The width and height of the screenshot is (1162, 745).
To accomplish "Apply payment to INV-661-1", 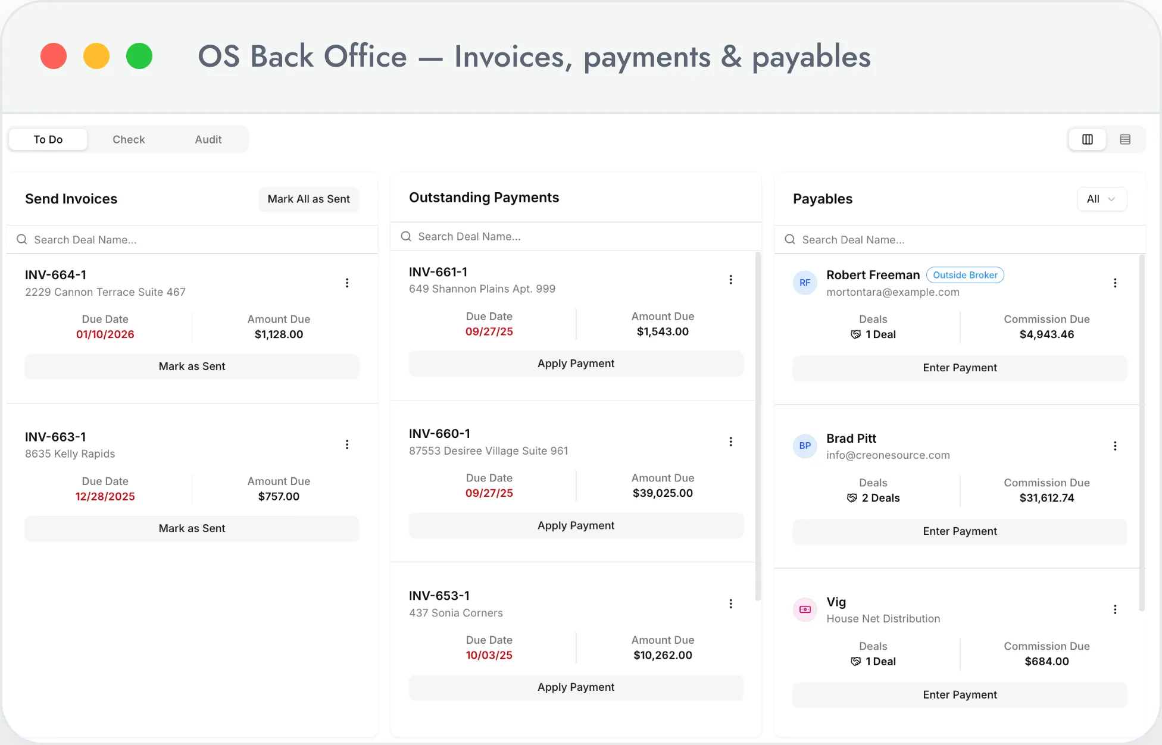I will (576, 364).
